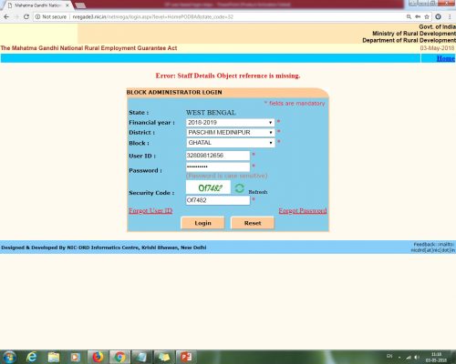Open the PowerPoint taskbar icon
Image resolution: width=456 pixels, height=364 pixels.
click(186, 357)
